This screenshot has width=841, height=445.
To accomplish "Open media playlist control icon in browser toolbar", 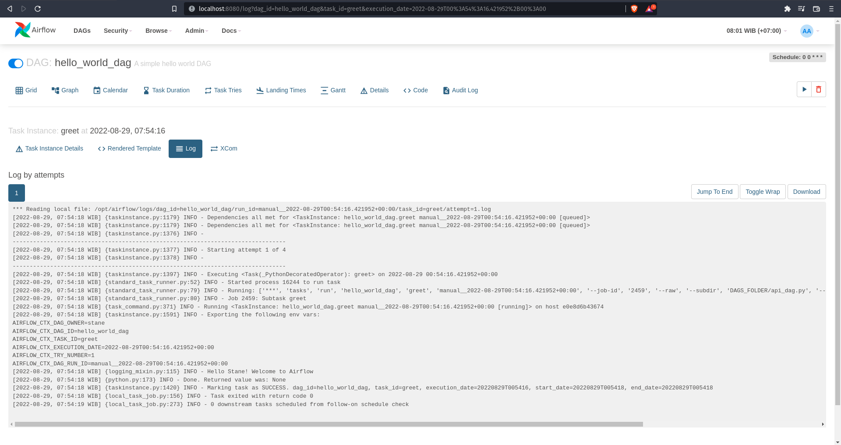I will click(x=801, y=9).
